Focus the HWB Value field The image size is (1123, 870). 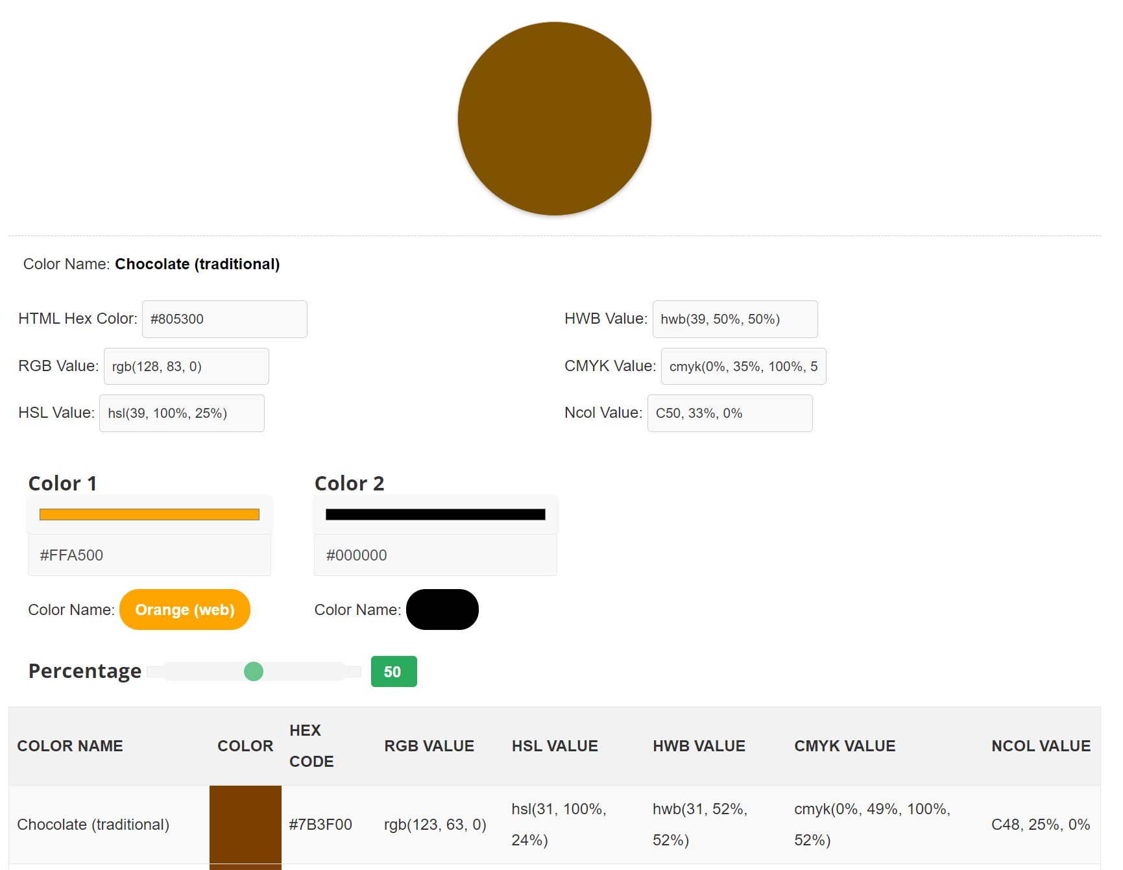(735, 319)
